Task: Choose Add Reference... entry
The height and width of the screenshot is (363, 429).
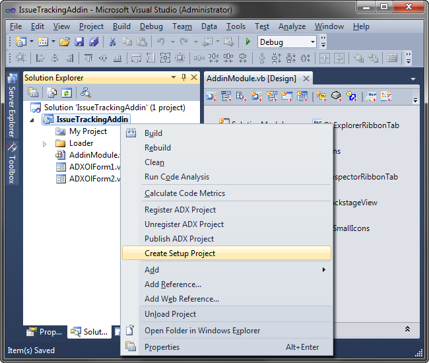Action: coord(226,284)
